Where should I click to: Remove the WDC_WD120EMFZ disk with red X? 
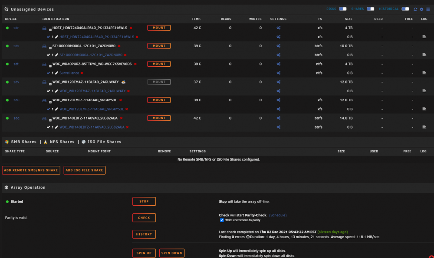[120, 100]
